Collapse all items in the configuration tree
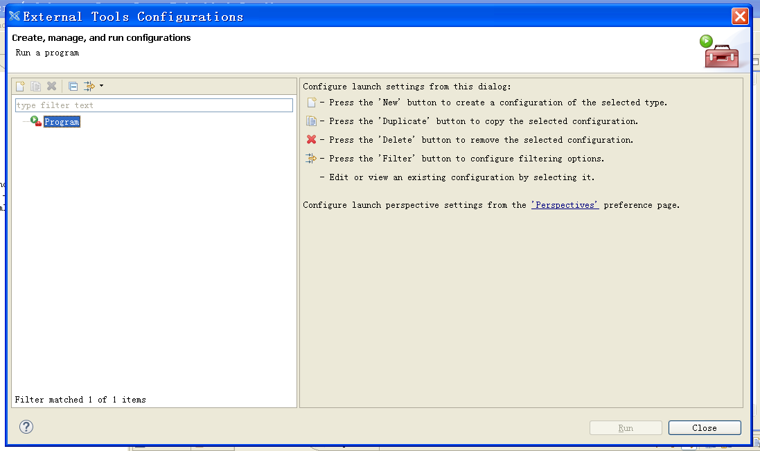 pyautogui.click(x=72, y=86)
